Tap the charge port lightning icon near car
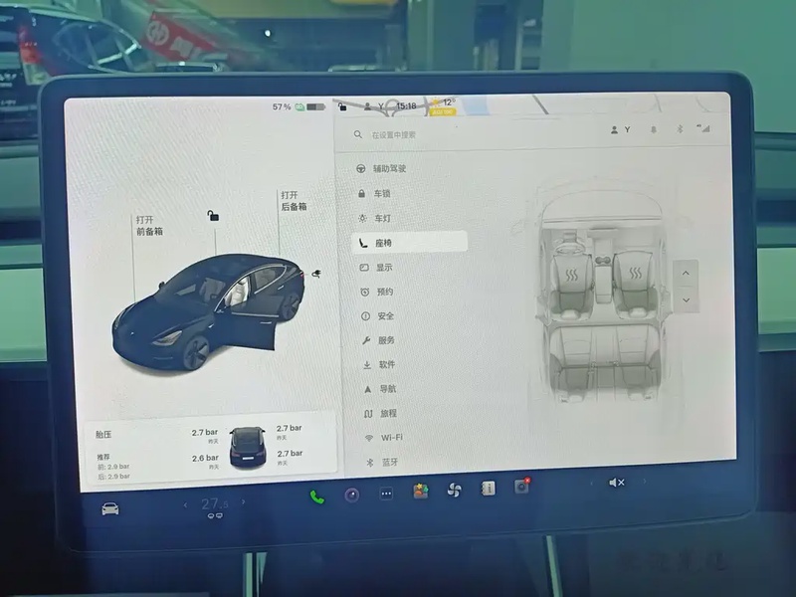 [315, 272]
